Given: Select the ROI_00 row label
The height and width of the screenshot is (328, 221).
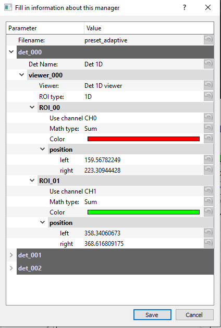Looking at the screenshot, I should click(x=50, y=108).
